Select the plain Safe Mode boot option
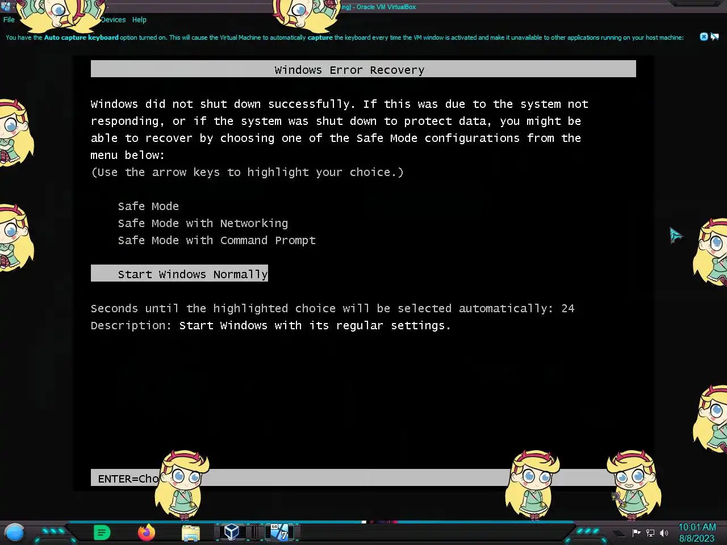This screenshot has width=727, height=545. pos(148,206)
